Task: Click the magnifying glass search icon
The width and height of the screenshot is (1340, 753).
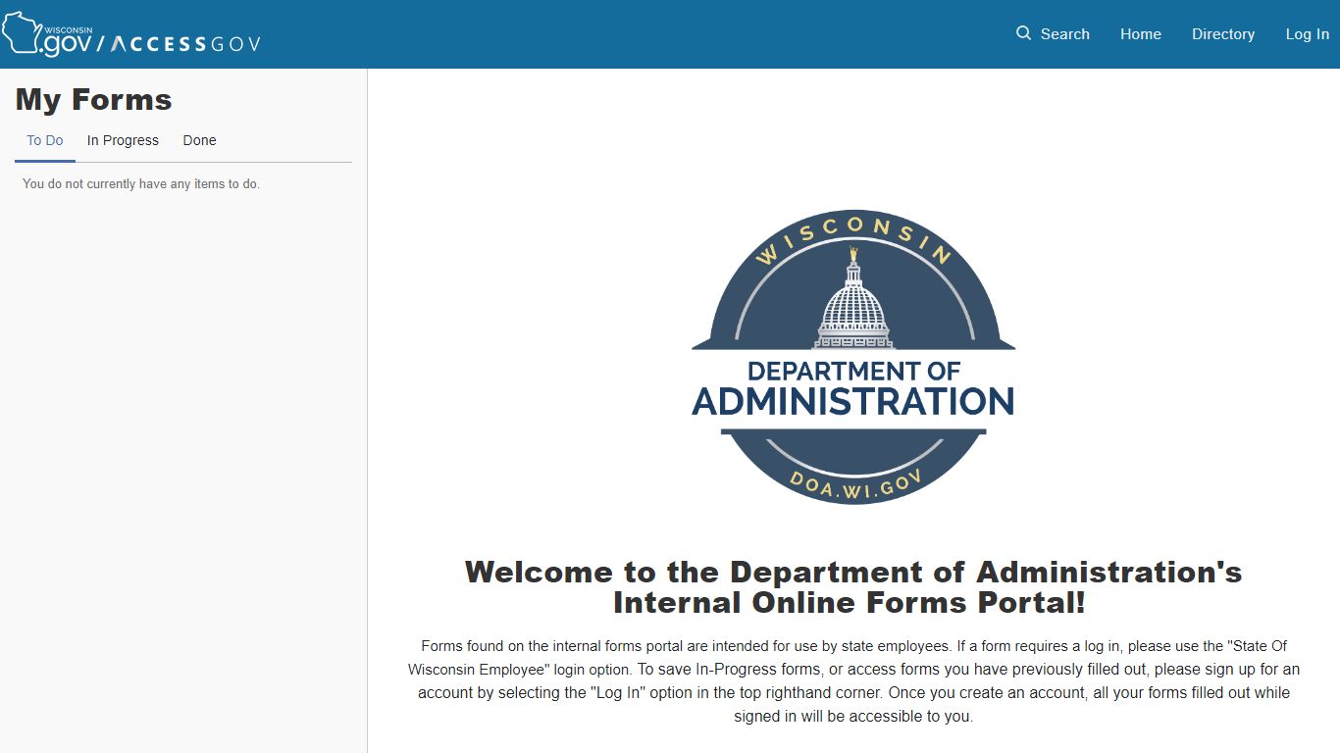Action: pos(1023,33)
